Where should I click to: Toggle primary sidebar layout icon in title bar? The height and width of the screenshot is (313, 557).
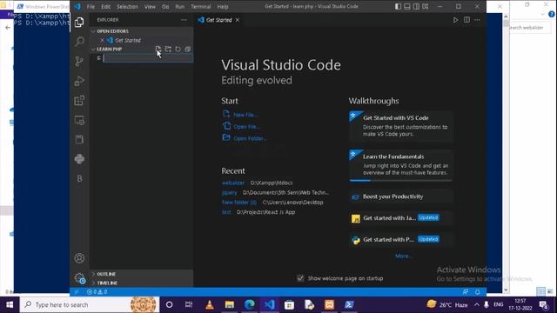click(x=398, y=6)
